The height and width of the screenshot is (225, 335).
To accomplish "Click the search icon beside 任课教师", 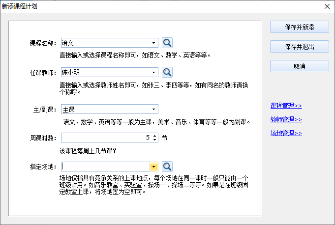I will click(167, 72).
